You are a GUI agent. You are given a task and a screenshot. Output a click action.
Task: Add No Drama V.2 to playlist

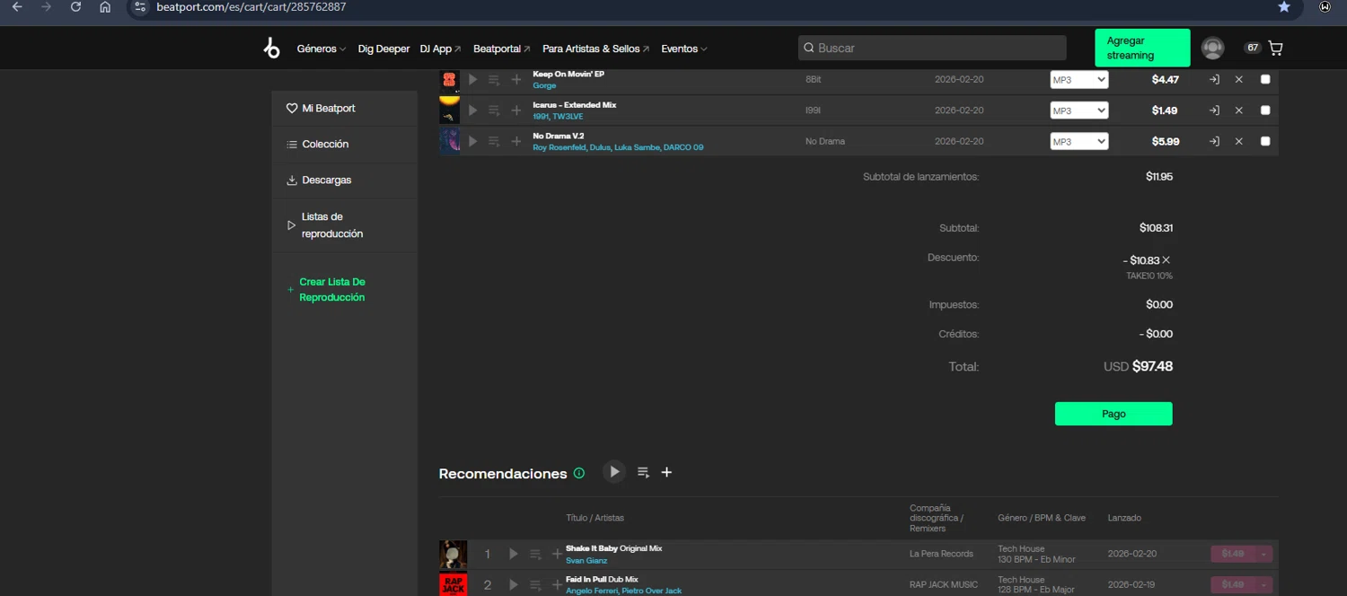pos(516,141)
